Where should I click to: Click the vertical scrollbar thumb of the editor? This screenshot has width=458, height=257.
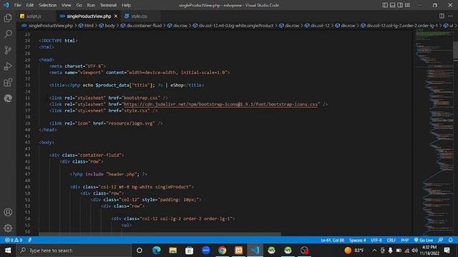455,51
